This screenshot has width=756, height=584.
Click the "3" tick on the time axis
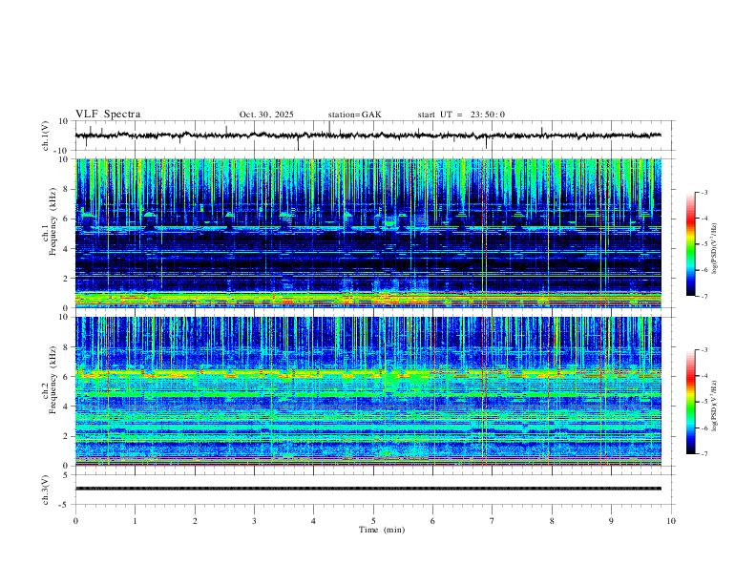[x=254, y=521]
